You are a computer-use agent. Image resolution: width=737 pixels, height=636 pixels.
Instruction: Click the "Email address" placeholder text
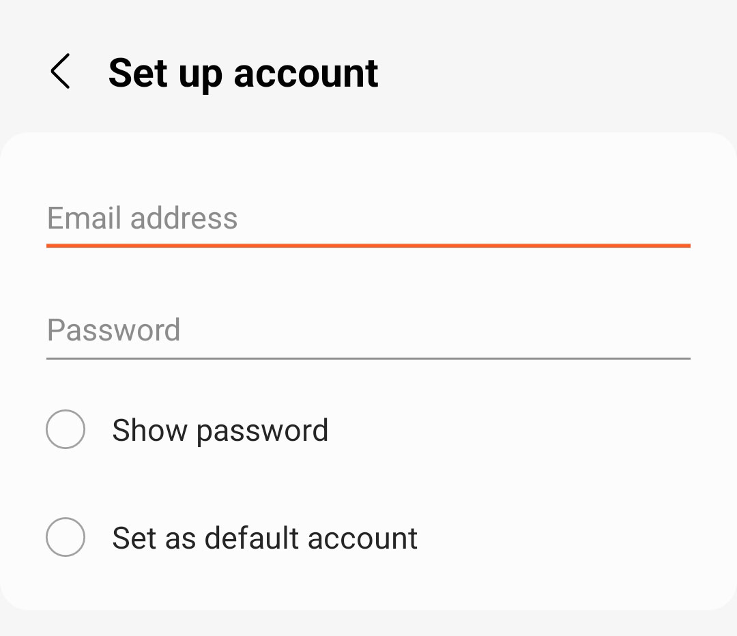142,218
